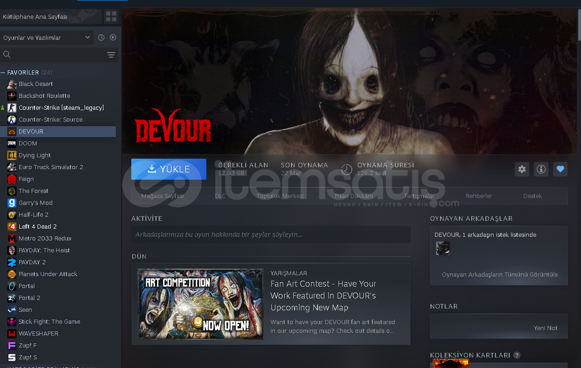Select Seen in the game list
This screenshot has width=581, height=368.
click(x=25, y=309)
